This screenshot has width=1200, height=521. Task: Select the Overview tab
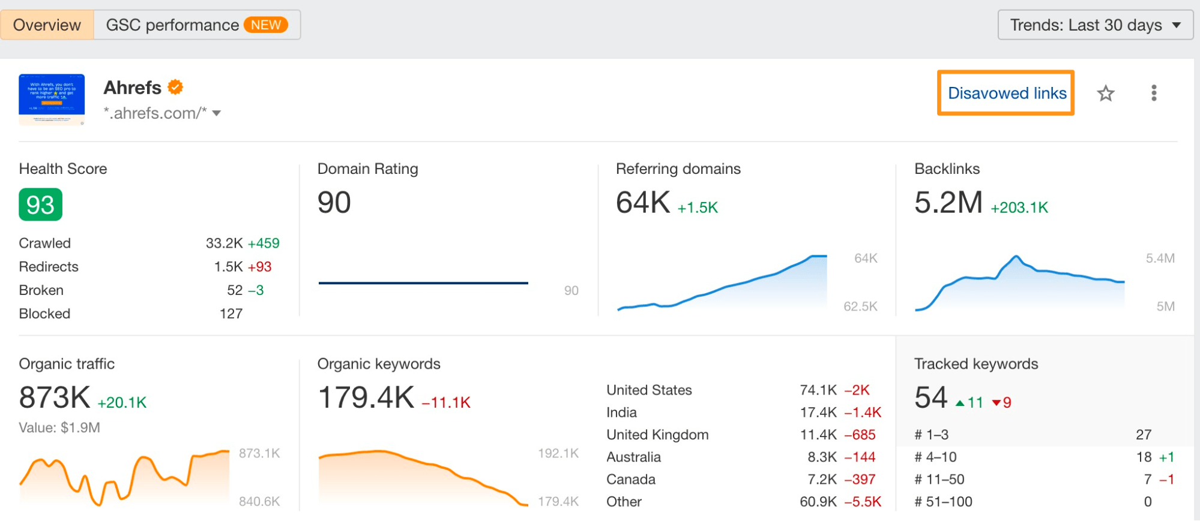coord(47,25)
